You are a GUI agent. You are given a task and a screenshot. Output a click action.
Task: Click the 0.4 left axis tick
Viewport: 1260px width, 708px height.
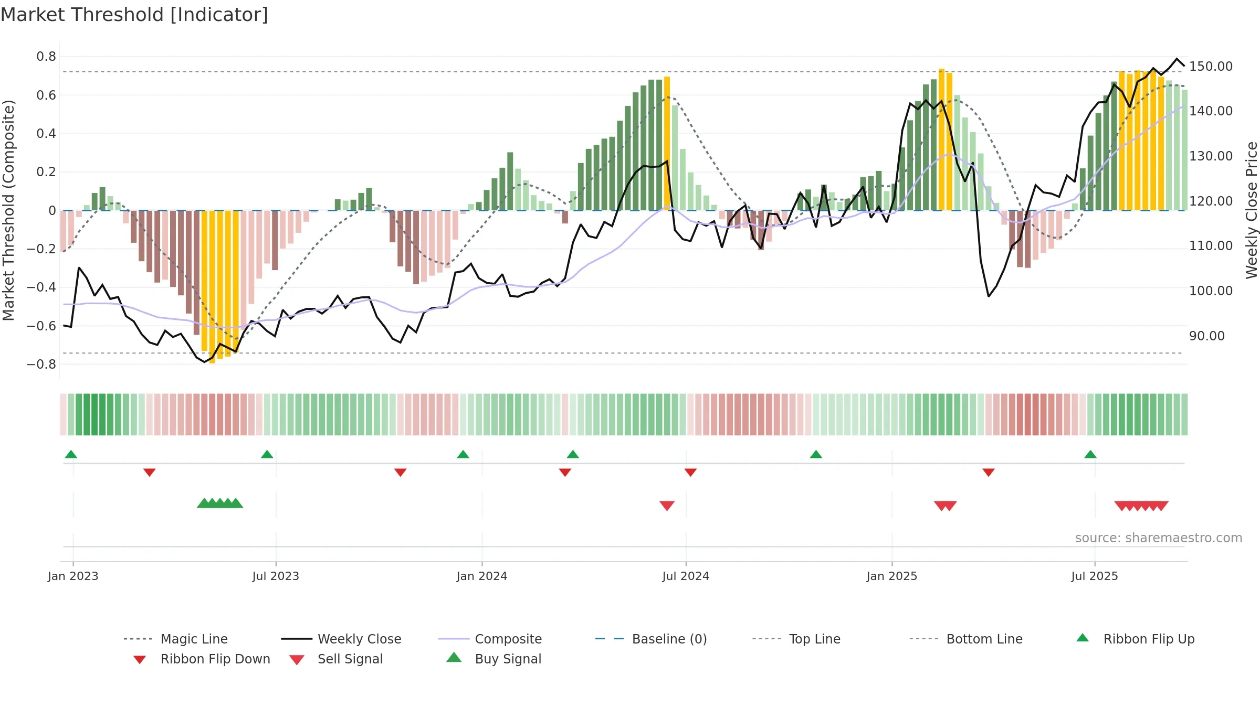[x=46, y=134]
